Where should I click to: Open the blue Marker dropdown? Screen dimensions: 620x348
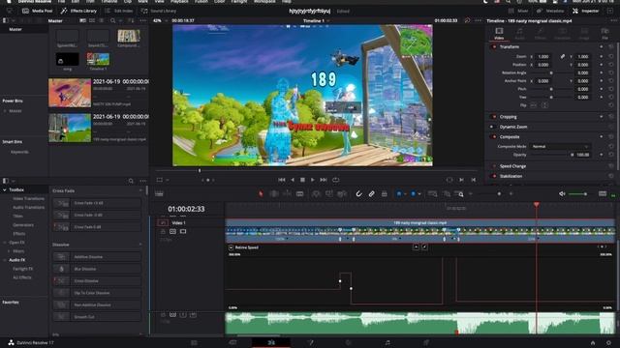pyautogui.click(x=416, y=193)
